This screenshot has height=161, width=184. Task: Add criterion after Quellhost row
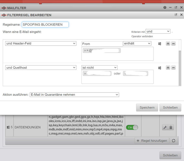click(168, 68)
